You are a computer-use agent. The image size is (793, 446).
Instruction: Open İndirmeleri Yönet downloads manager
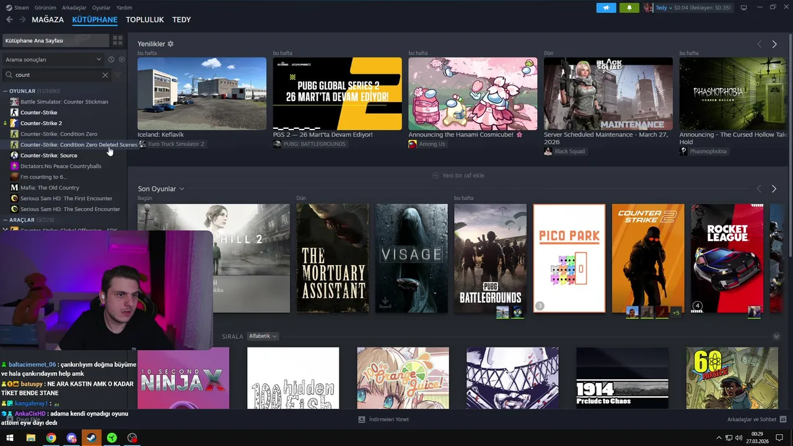pyautogui.click(x=383, y=419)
